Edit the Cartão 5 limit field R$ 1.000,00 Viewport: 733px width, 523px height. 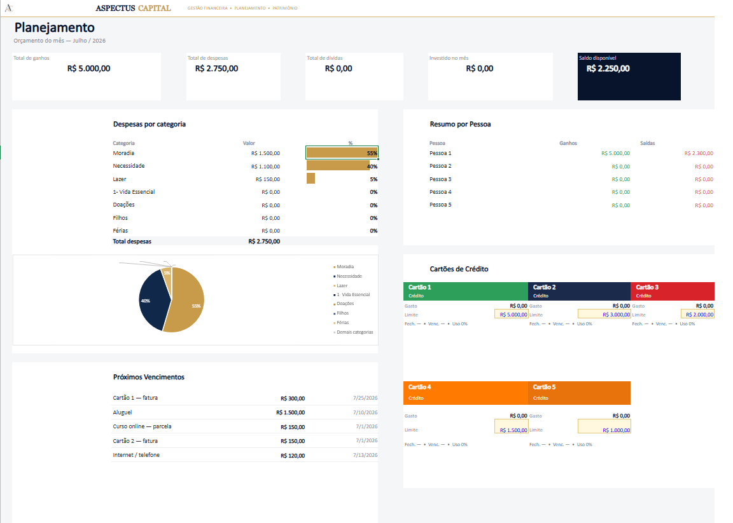click(x=604, y=426)
